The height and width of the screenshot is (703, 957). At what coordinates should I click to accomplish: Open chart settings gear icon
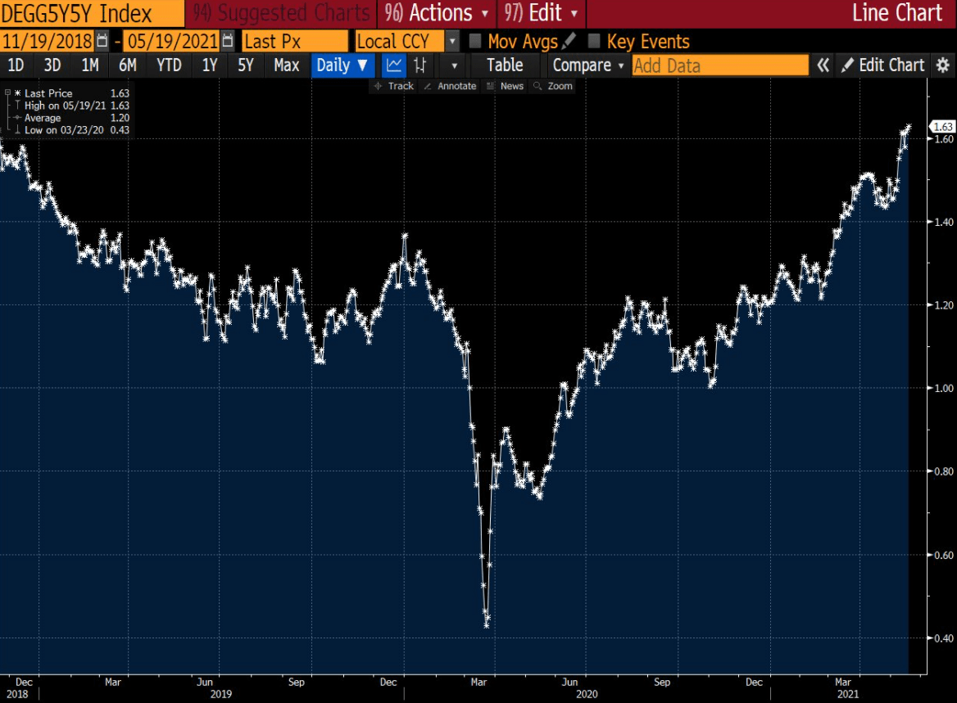[x=944, y=65]
